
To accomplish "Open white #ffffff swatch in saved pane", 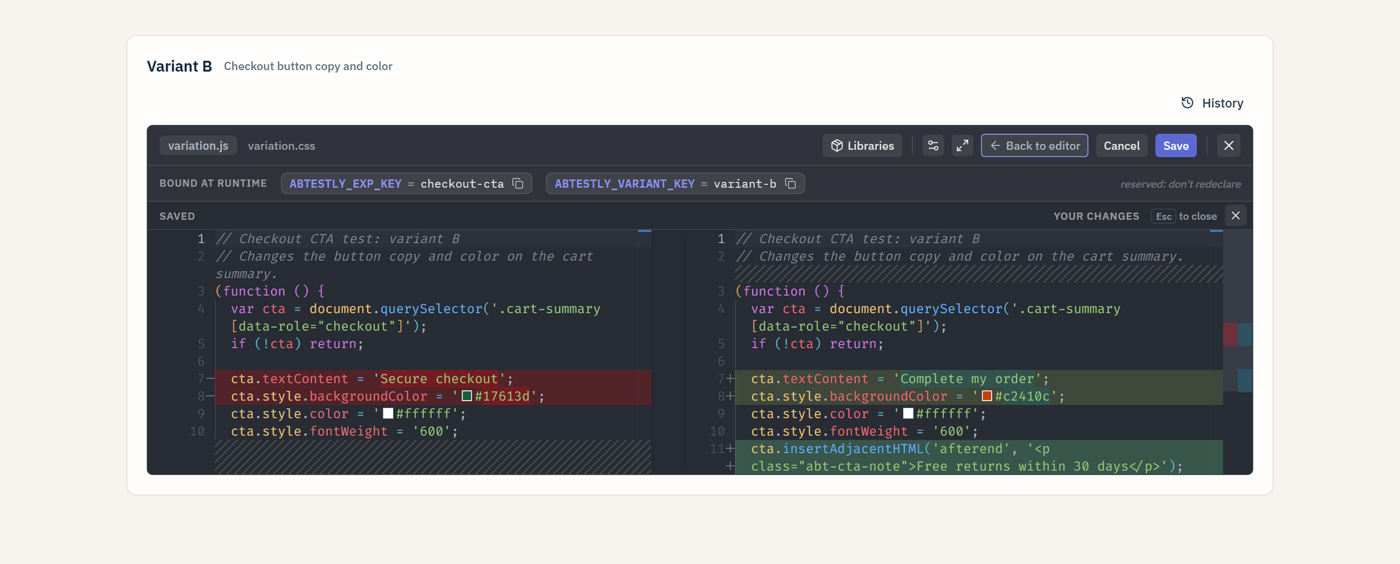I will click(388, 414).
